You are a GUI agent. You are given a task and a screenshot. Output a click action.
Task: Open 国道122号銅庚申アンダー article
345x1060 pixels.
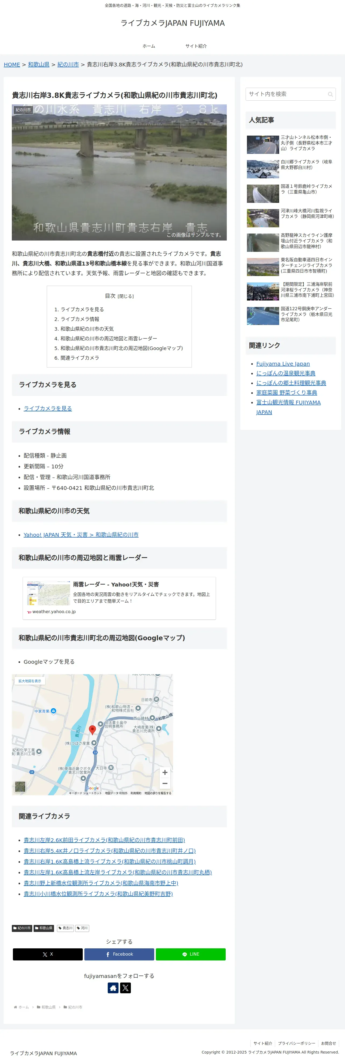click(x=291, y=316)
